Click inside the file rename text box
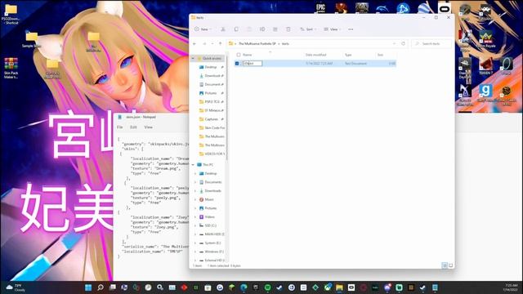 (x=253, y=64)
